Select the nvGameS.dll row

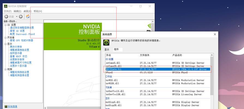pyautogui.click(x=158, y=63)
